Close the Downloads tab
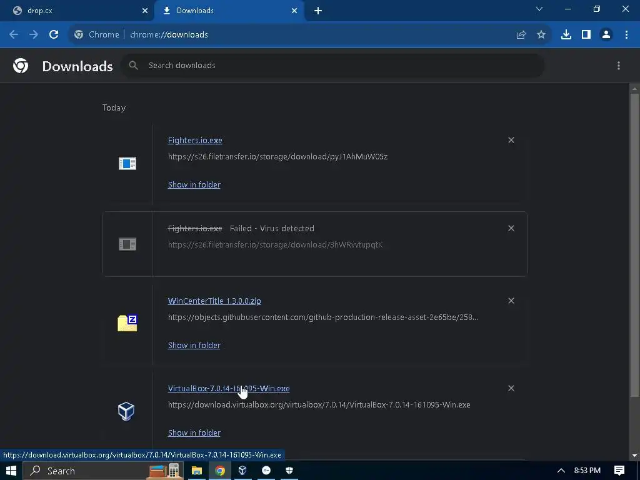 pos(294,11)
